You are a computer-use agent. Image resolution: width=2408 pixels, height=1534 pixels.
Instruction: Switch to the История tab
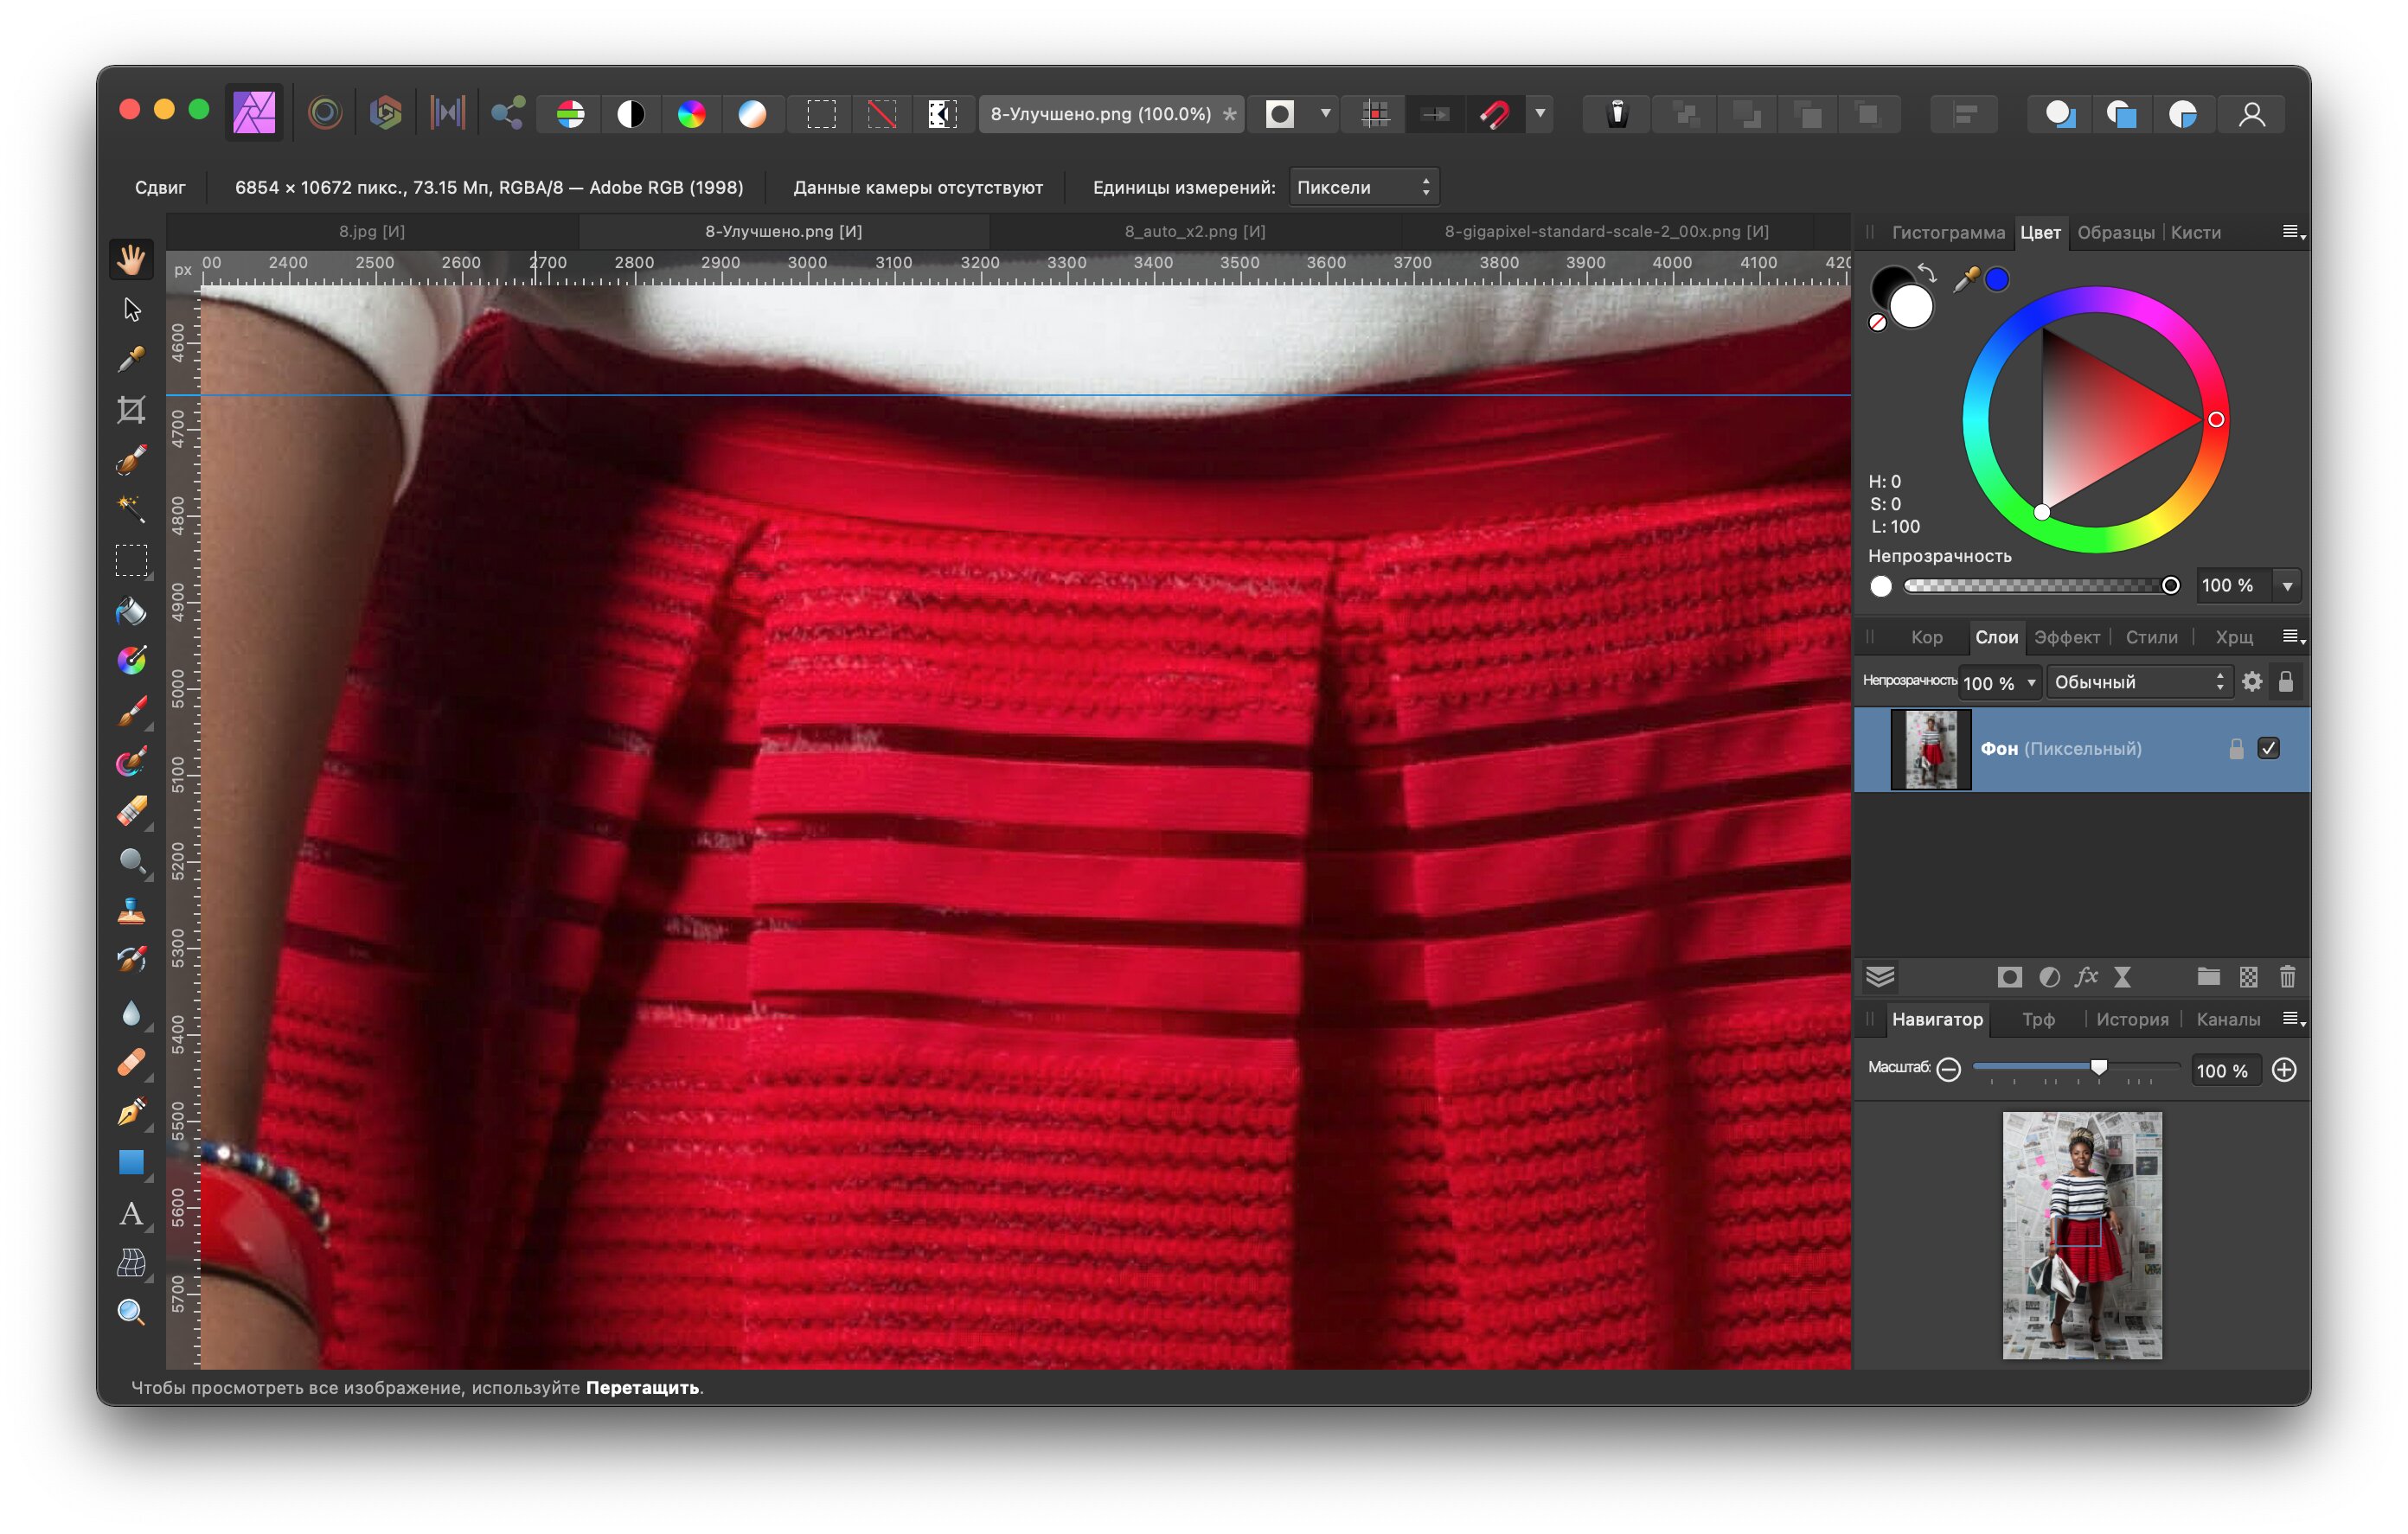click(2132, 1019)
